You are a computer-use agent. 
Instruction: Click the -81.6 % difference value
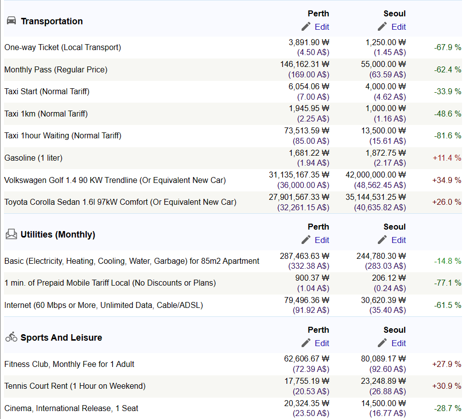tap(448, 136)
